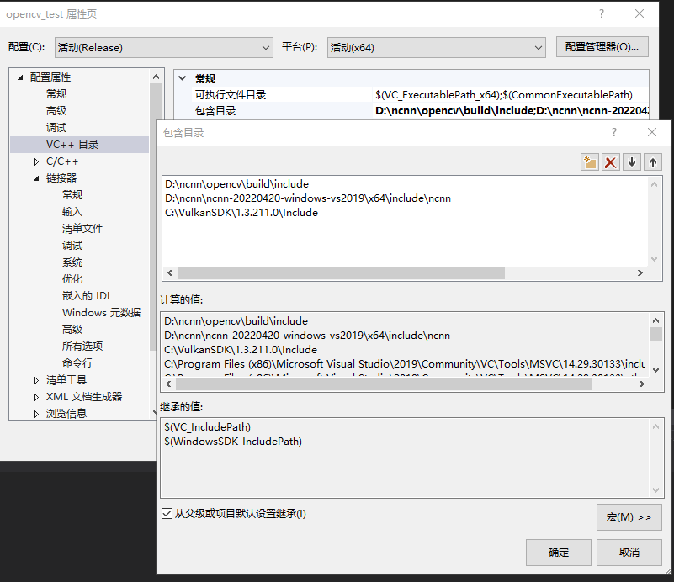
Task: Select 常规 under 配置属性
Action: [56, 93]
